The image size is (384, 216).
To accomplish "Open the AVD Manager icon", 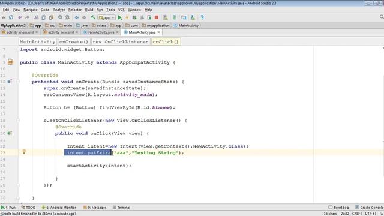I will click(166, 17).
